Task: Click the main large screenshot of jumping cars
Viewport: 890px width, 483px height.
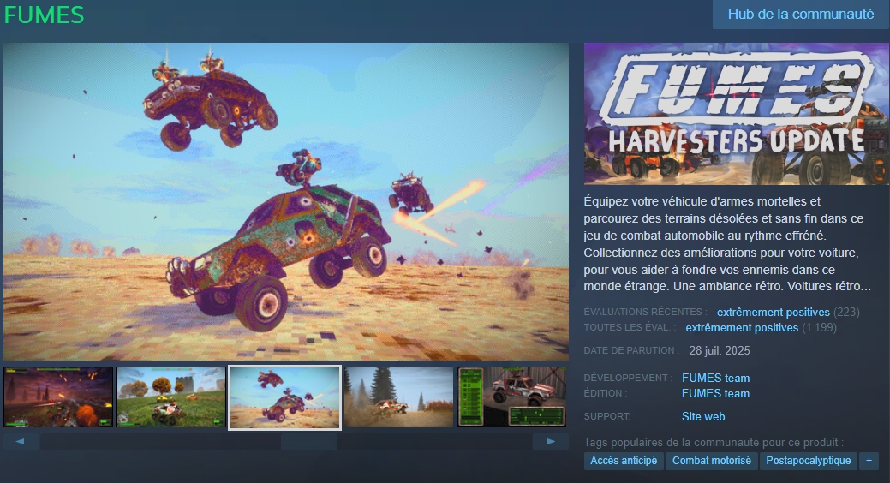Action: click(286, 201)
